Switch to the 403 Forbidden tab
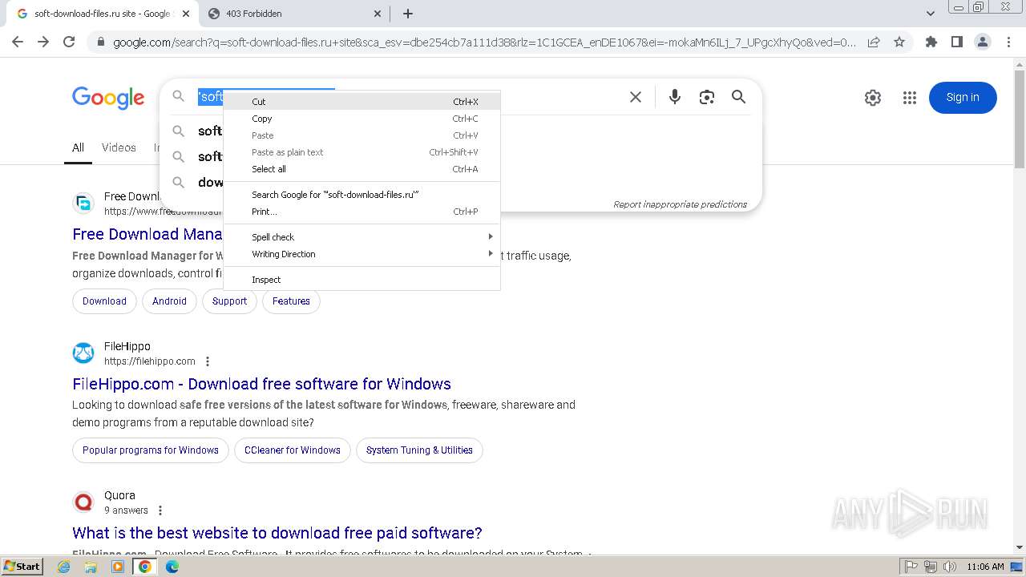1026x577 pixels. click(x=293, y=14)
